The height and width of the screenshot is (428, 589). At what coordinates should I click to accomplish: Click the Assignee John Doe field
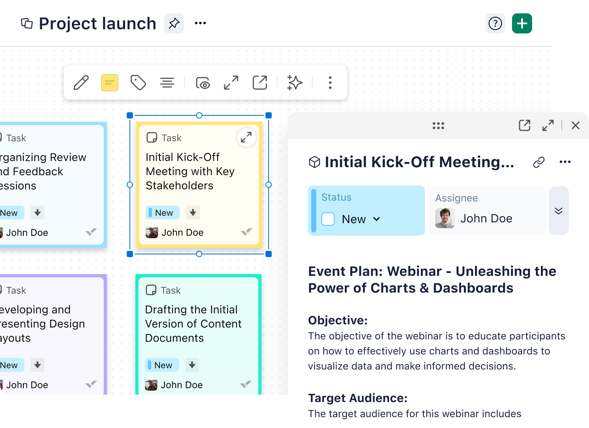(487, 211)
